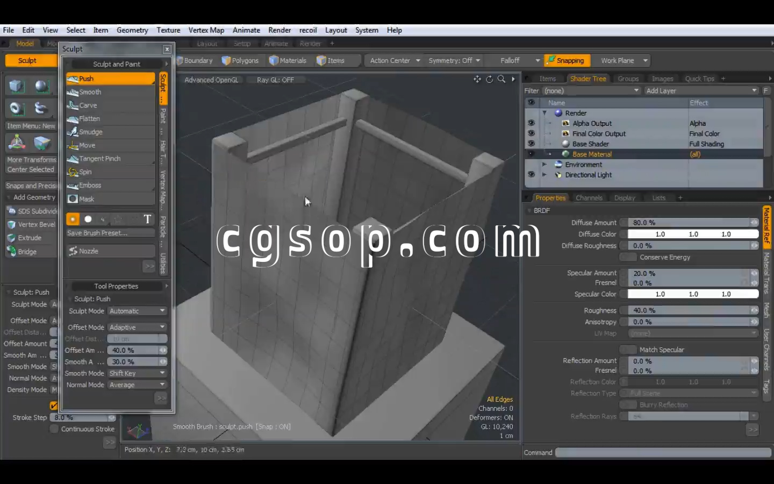Screen dimensions: 774x484
Task: Select the hard round brush tip icon
Action: pos(88,219)
